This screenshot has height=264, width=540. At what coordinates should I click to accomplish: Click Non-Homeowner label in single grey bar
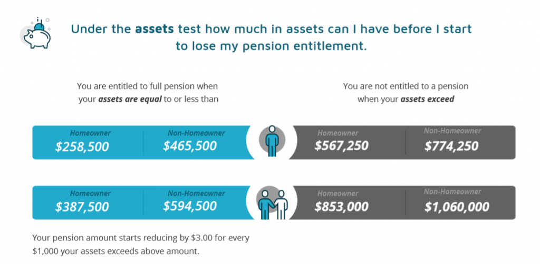pyautogui.click(x=452, y=131)
